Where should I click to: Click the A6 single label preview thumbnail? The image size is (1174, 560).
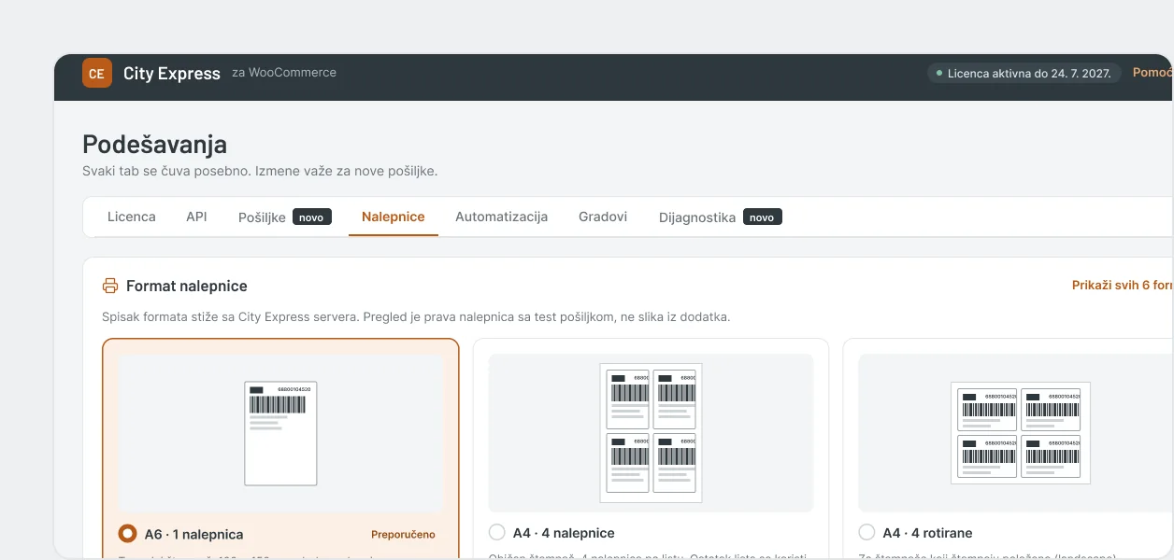pos(280,433)
